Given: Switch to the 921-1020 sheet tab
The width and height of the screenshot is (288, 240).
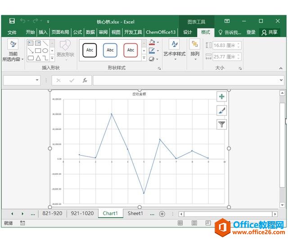Looking at the screenshot, I should 82,213.
